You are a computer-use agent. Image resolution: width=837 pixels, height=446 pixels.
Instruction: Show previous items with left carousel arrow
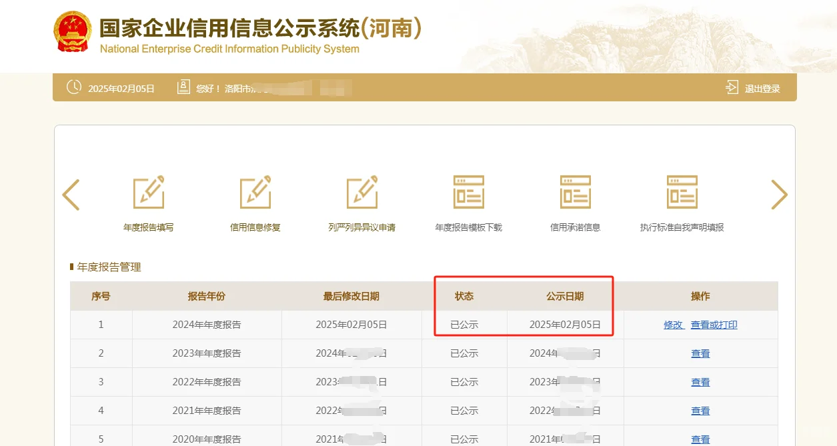(71, 195)
